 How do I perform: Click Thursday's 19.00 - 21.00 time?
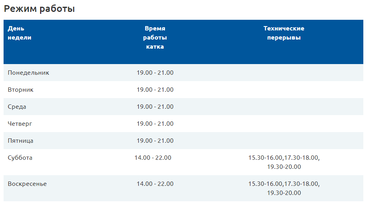[x=155, y=124]
